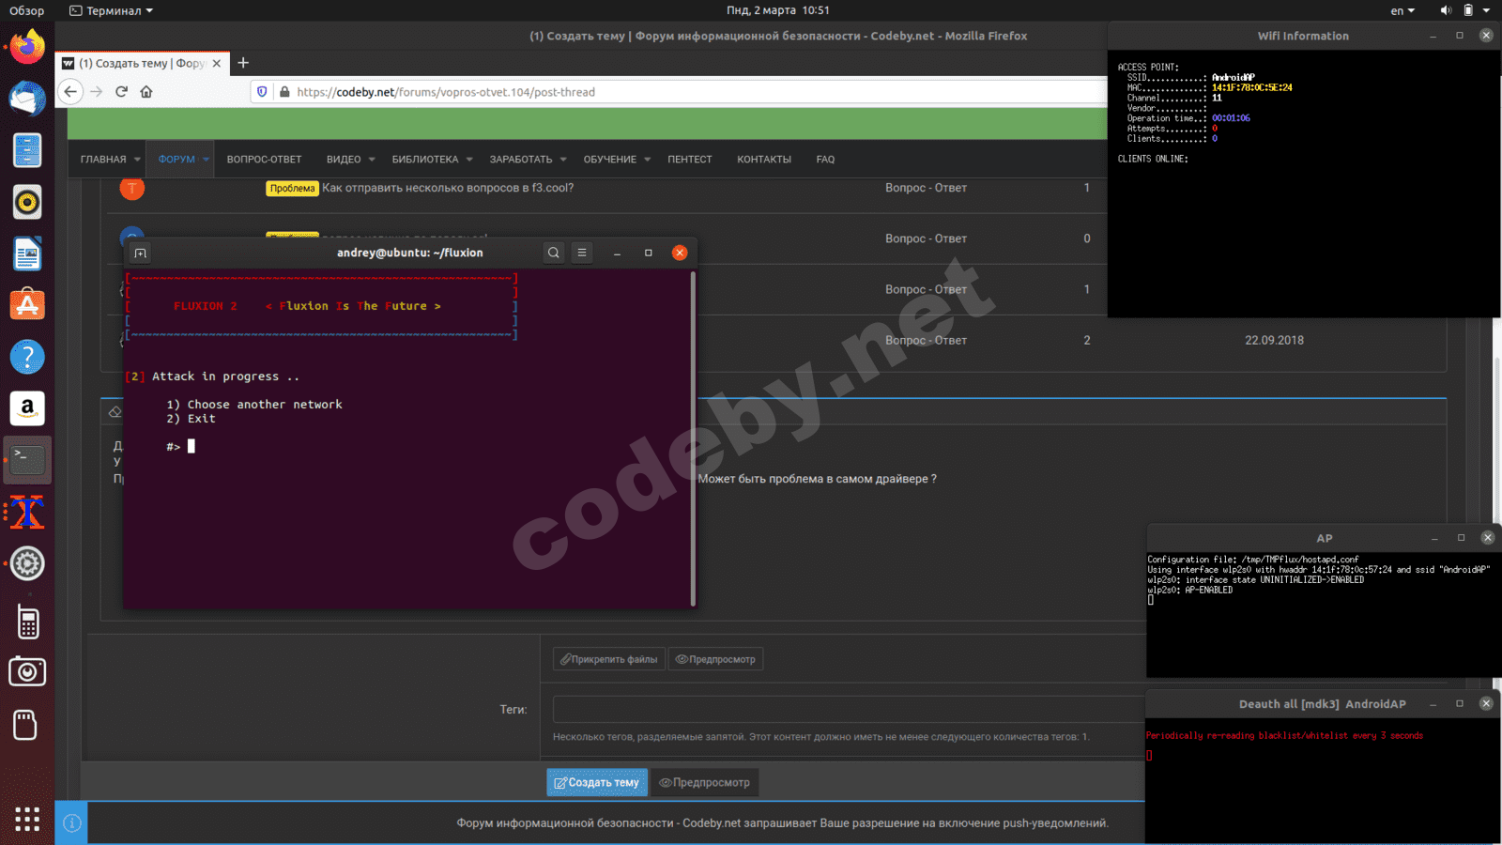Open the Settings gear in the dock
Image resolution: width=1502 pixels, height=845 pixels.
(27, 563)
